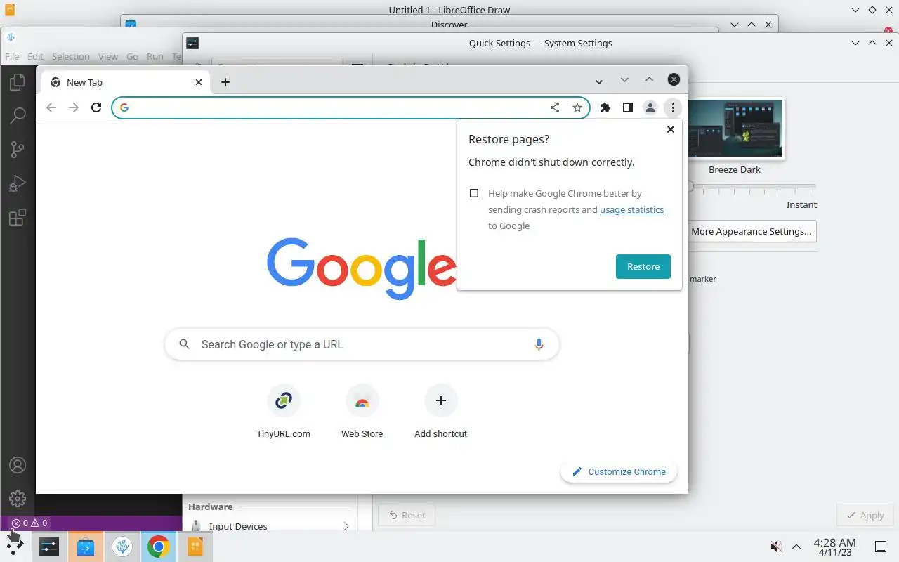Screen dimensions: 899x562
Task: Click the animation speed slider handle
Action: (690, 186)
